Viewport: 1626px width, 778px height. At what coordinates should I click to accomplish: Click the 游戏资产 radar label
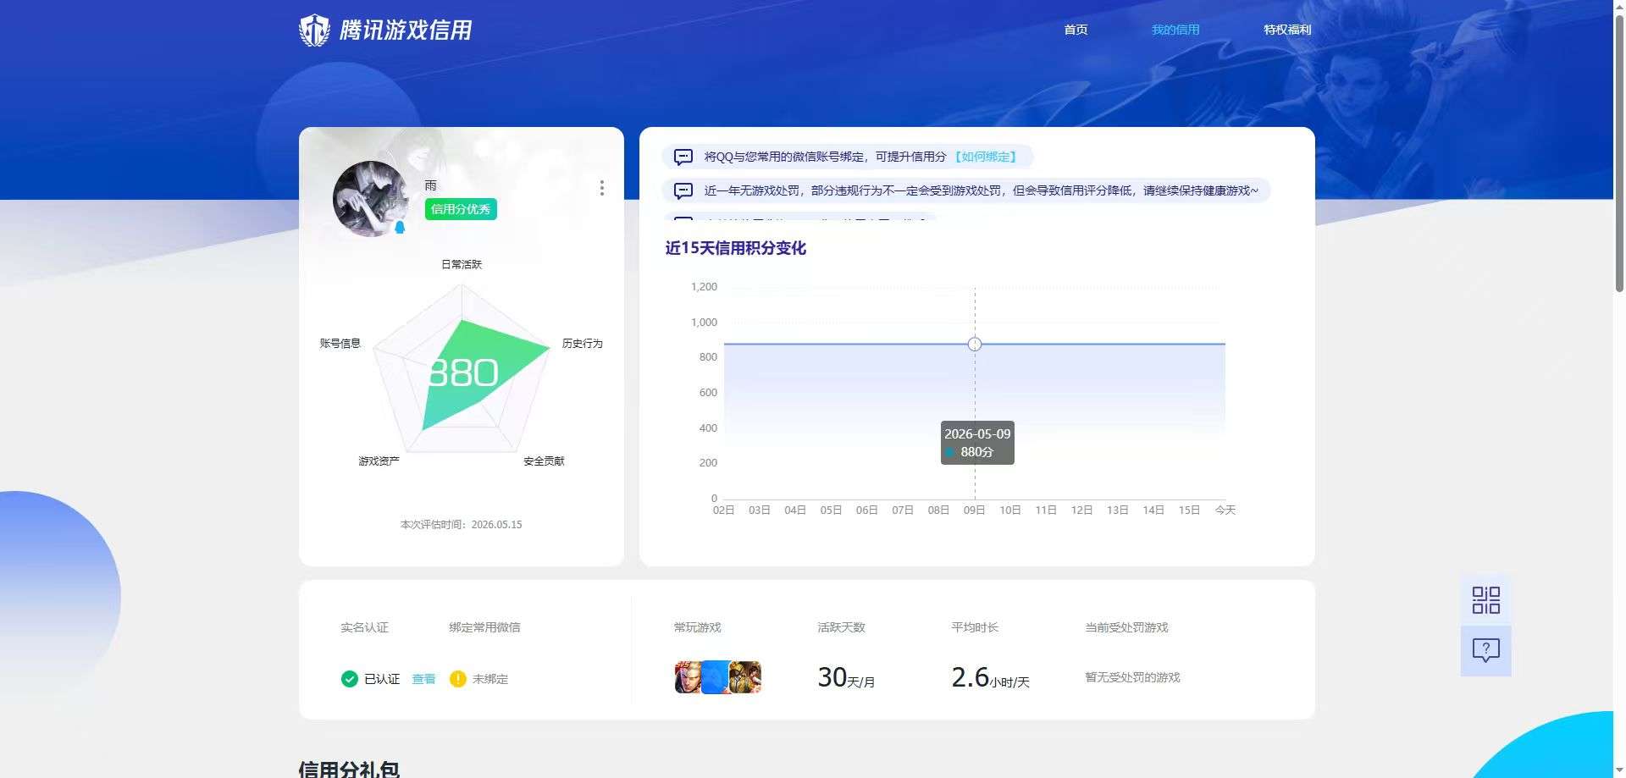point(379,461)
